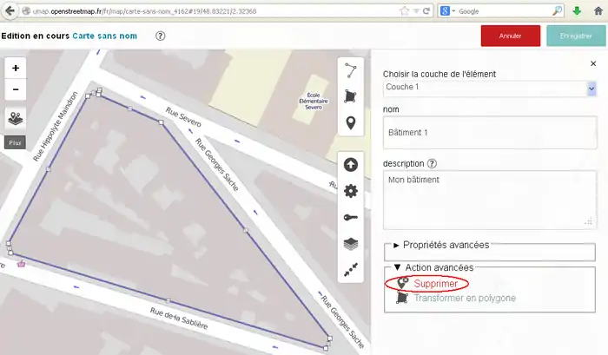
Task: Click the save center and zoom icon
Action: point(351,271)
